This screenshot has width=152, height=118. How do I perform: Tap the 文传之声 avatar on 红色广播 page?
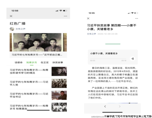(x=12, y=29)
